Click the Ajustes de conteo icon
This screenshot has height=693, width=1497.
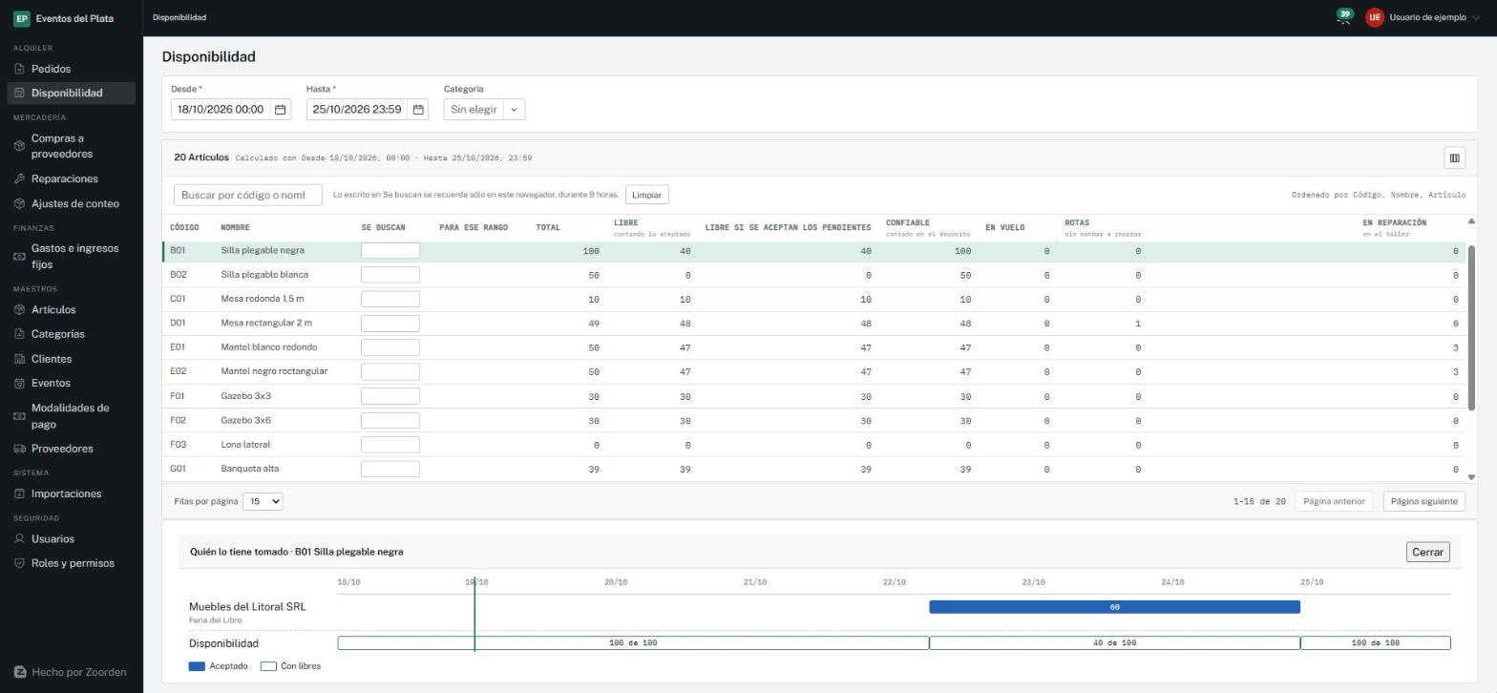(x=20, y=203)
